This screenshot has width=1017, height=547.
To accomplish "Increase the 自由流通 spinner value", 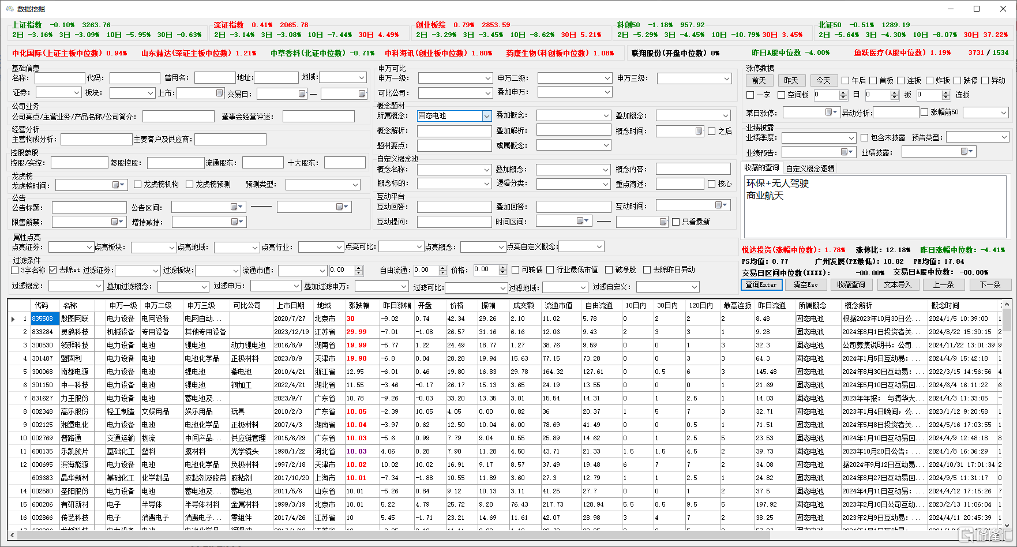I will [x=443, y=268].
